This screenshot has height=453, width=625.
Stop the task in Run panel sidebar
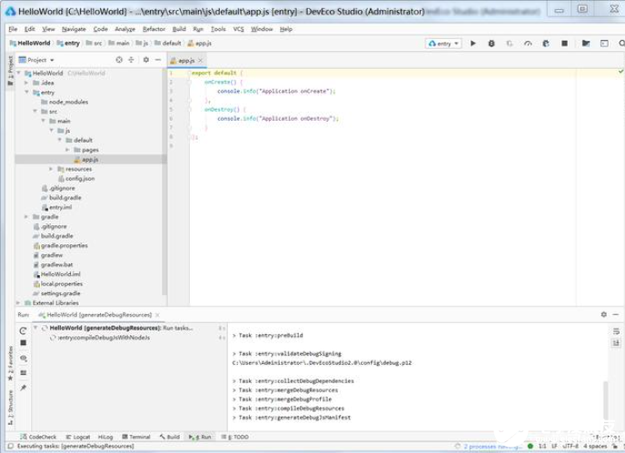pyautogui.click(x=23, y=342)
